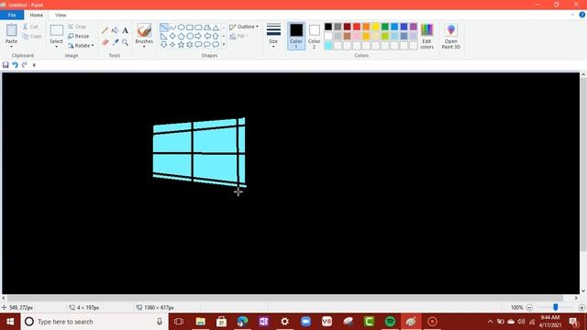Choose the Left arrow shape
Viewport: 587px width, 330px height.
[207, 36]
